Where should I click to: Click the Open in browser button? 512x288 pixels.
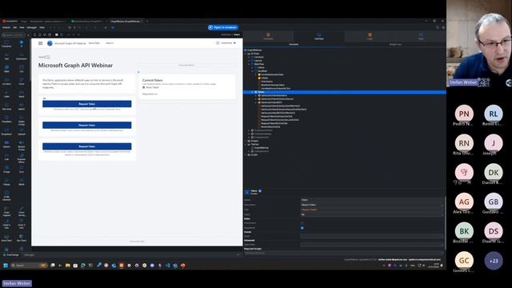point(223,27)
